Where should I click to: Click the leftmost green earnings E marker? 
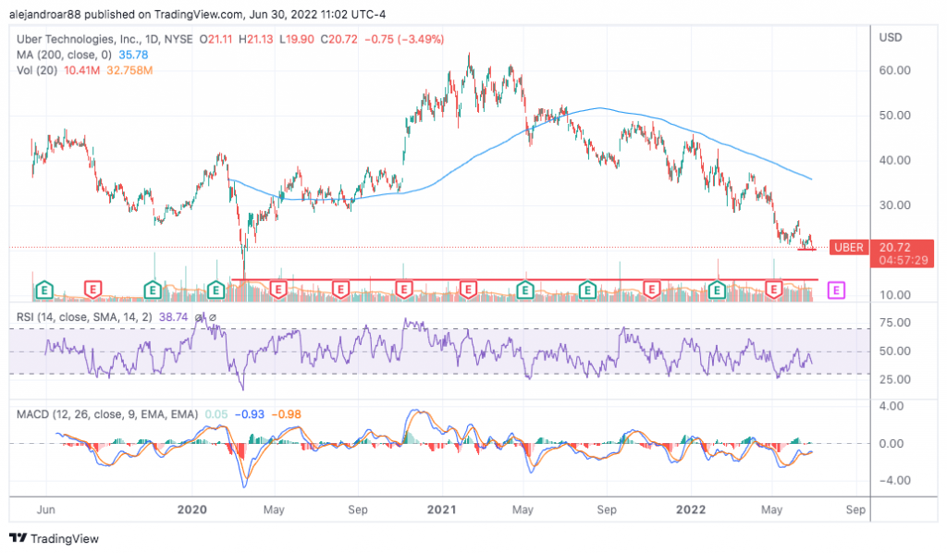pos(44,290)
